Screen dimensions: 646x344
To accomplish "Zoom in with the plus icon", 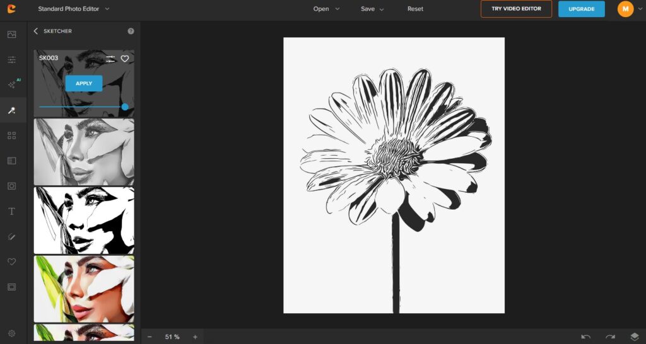I will click(x=196, y=337).
